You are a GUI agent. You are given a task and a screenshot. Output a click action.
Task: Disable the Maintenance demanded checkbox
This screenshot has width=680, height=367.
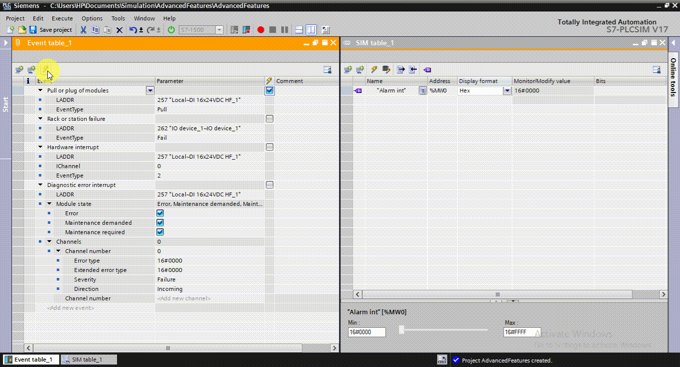(159, 222)
